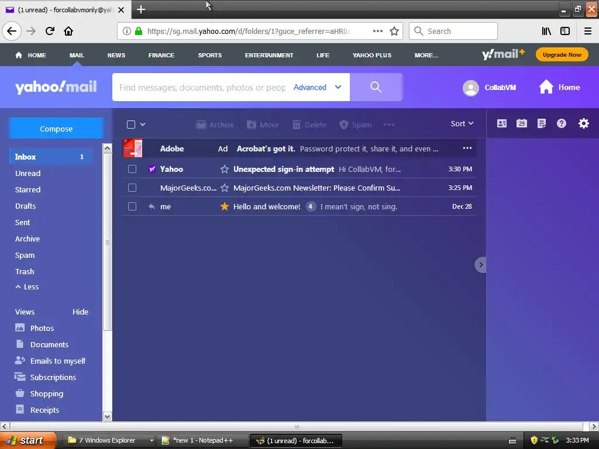Select the Hello and welcome! email checkbox
The width and height of the screenshot is (599, 449).
132,206
